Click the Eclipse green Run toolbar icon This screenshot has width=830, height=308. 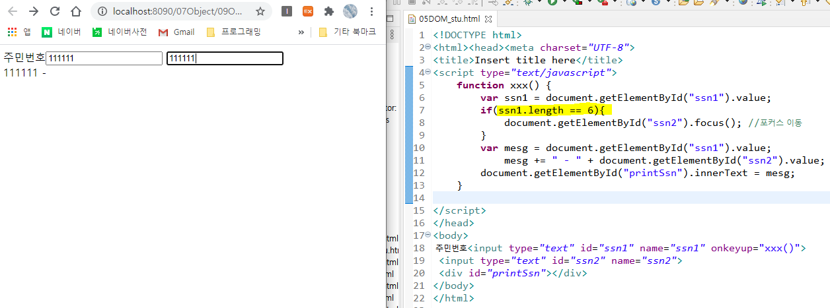point(551,3)
